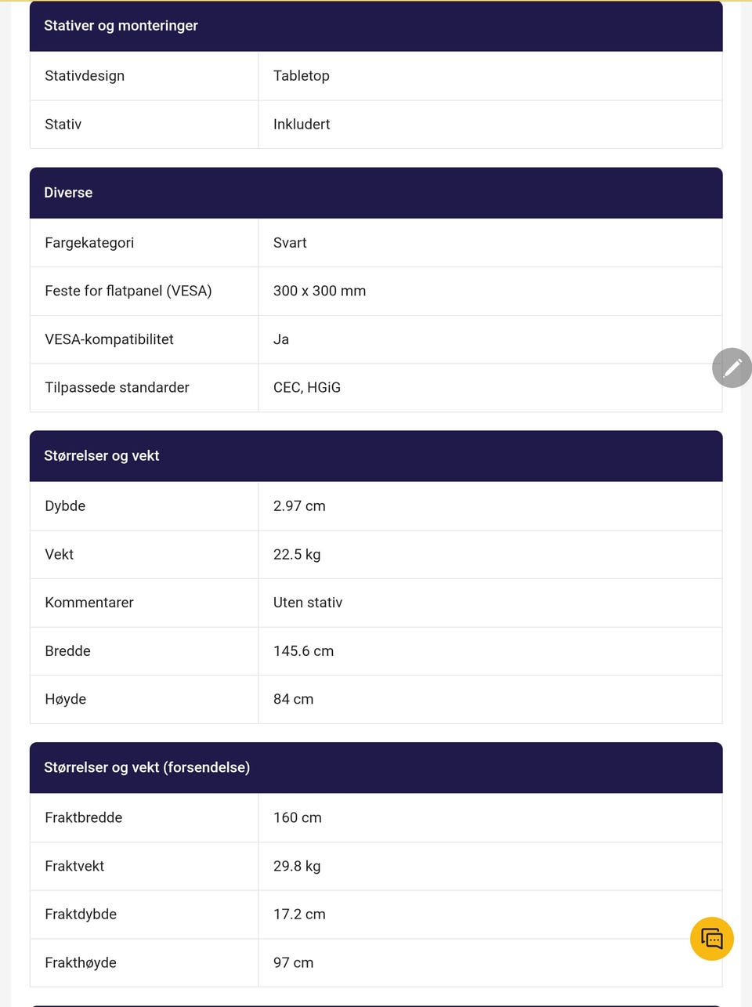Click the Inkludert value for Stativ

click(x=302, y=125)
